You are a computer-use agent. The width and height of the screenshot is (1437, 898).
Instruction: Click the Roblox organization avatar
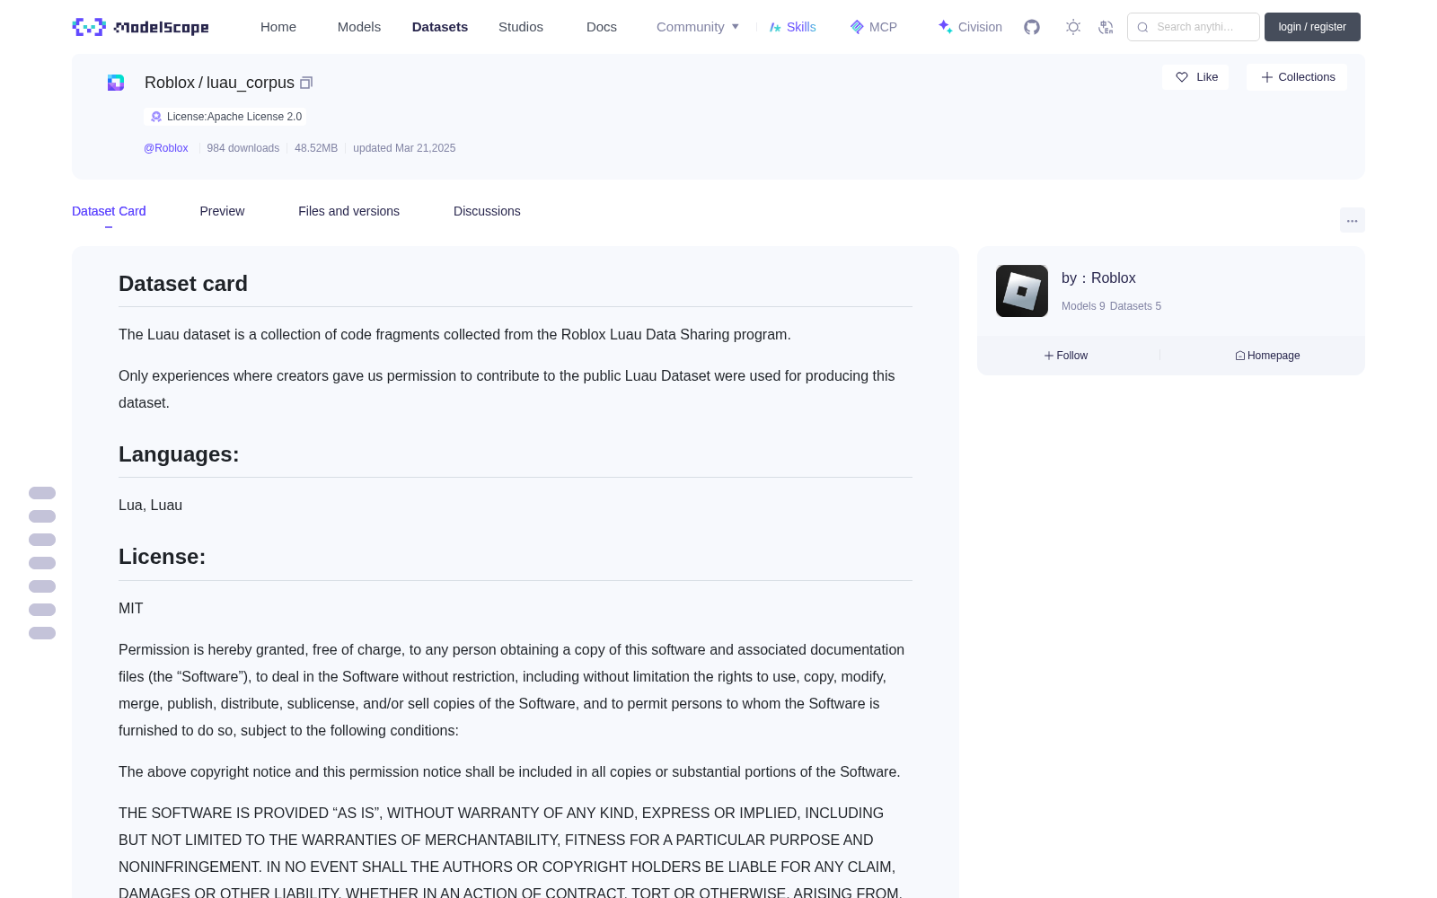[1022, 291]
